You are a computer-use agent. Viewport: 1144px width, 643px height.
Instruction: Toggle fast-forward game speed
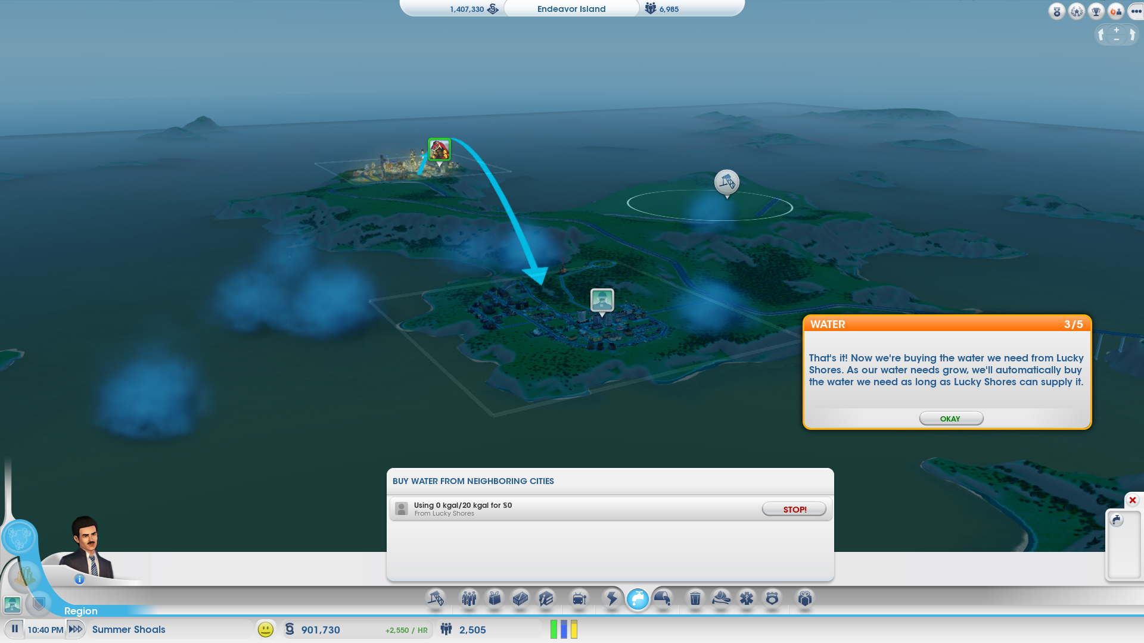coord(76,629)
